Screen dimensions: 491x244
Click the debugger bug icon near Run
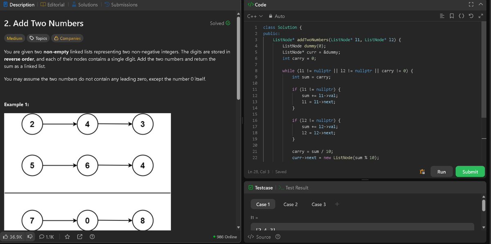(x=422, y=172)
